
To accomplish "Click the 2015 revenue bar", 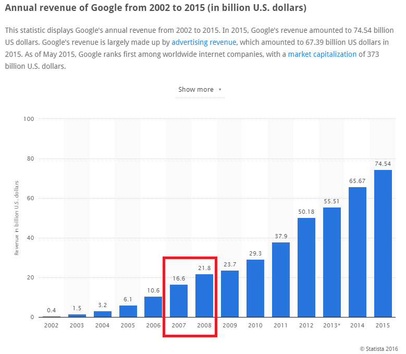I will pyautogui.click(x=383, y=243).
